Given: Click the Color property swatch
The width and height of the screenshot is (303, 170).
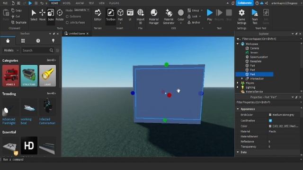Looking at the screenshot, I should 270,126.
